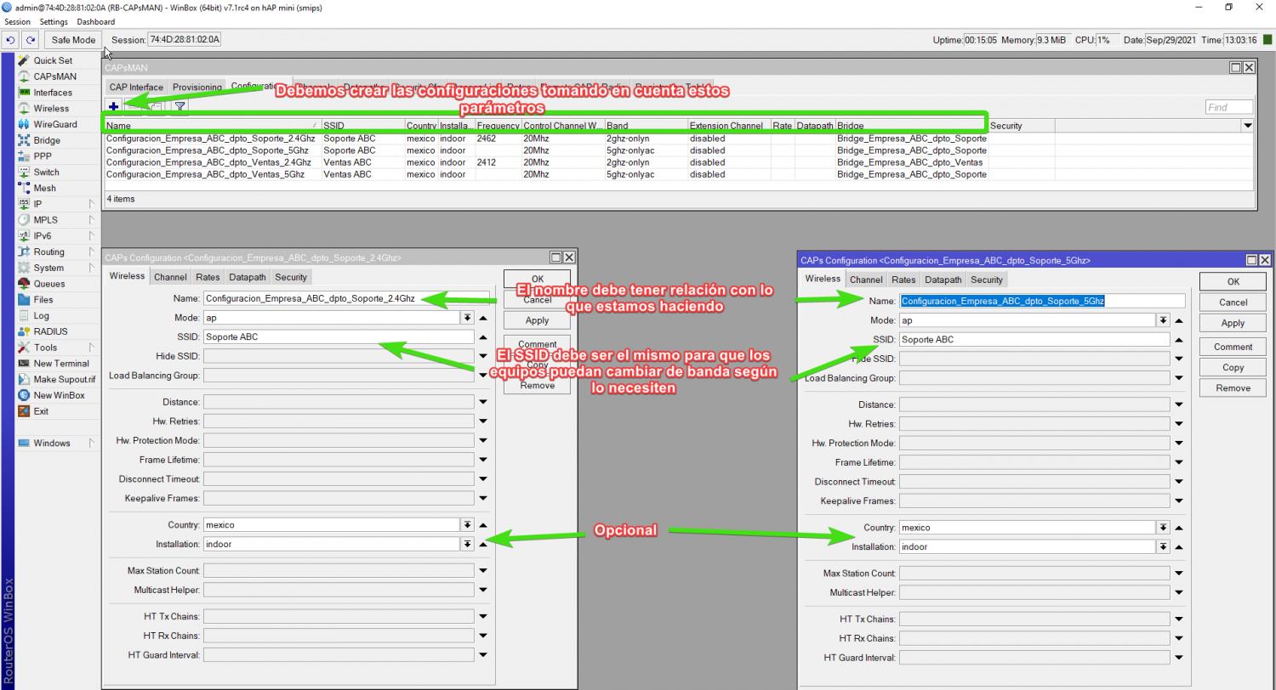The width and height of the screenshot is (1276, 690).
Task: Open the Log sidebar entry
Action: [41, 315]
